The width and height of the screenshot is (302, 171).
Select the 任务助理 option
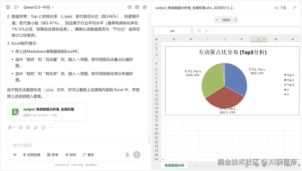coord(31,155)
